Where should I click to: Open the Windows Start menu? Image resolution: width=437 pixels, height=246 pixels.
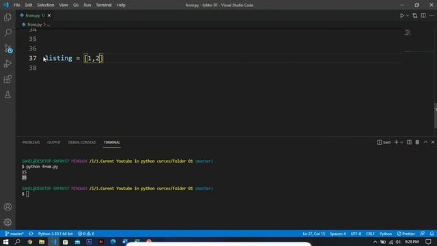[5, 242]
